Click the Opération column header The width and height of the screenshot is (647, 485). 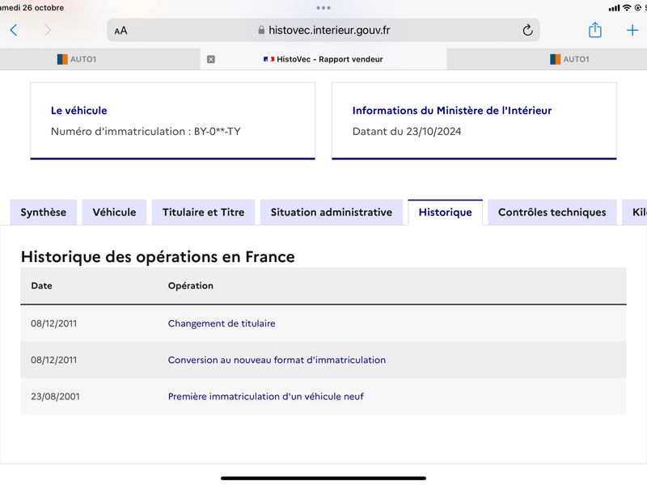click(191, 286)
